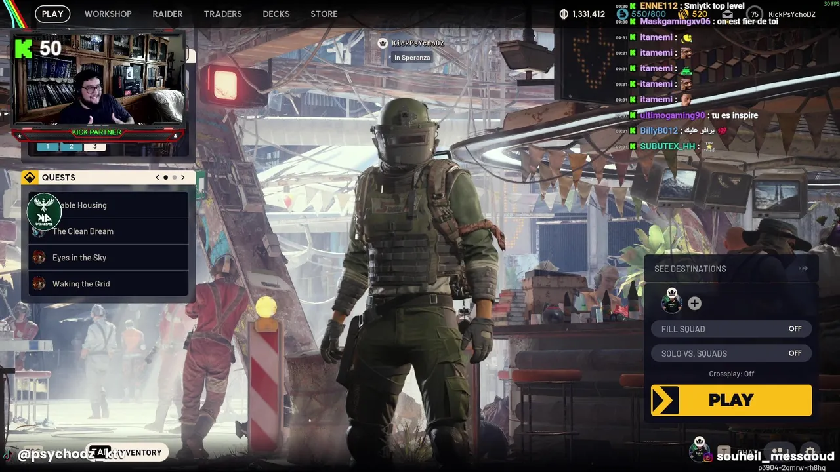Expand destinations with triple-chevron arrow
840x472 pixels.
803,269
